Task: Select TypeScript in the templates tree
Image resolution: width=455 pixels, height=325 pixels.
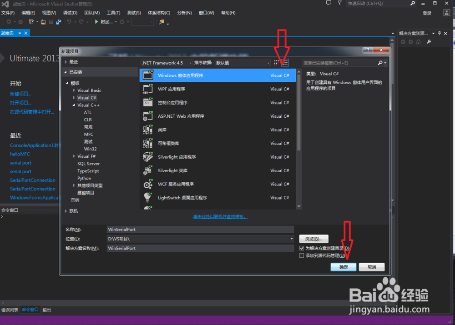Action: point(88,171)
